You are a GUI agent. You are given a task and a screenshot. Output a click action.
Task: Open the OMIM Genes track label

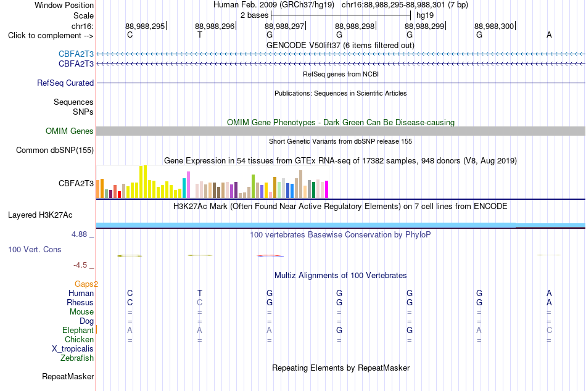69,131
